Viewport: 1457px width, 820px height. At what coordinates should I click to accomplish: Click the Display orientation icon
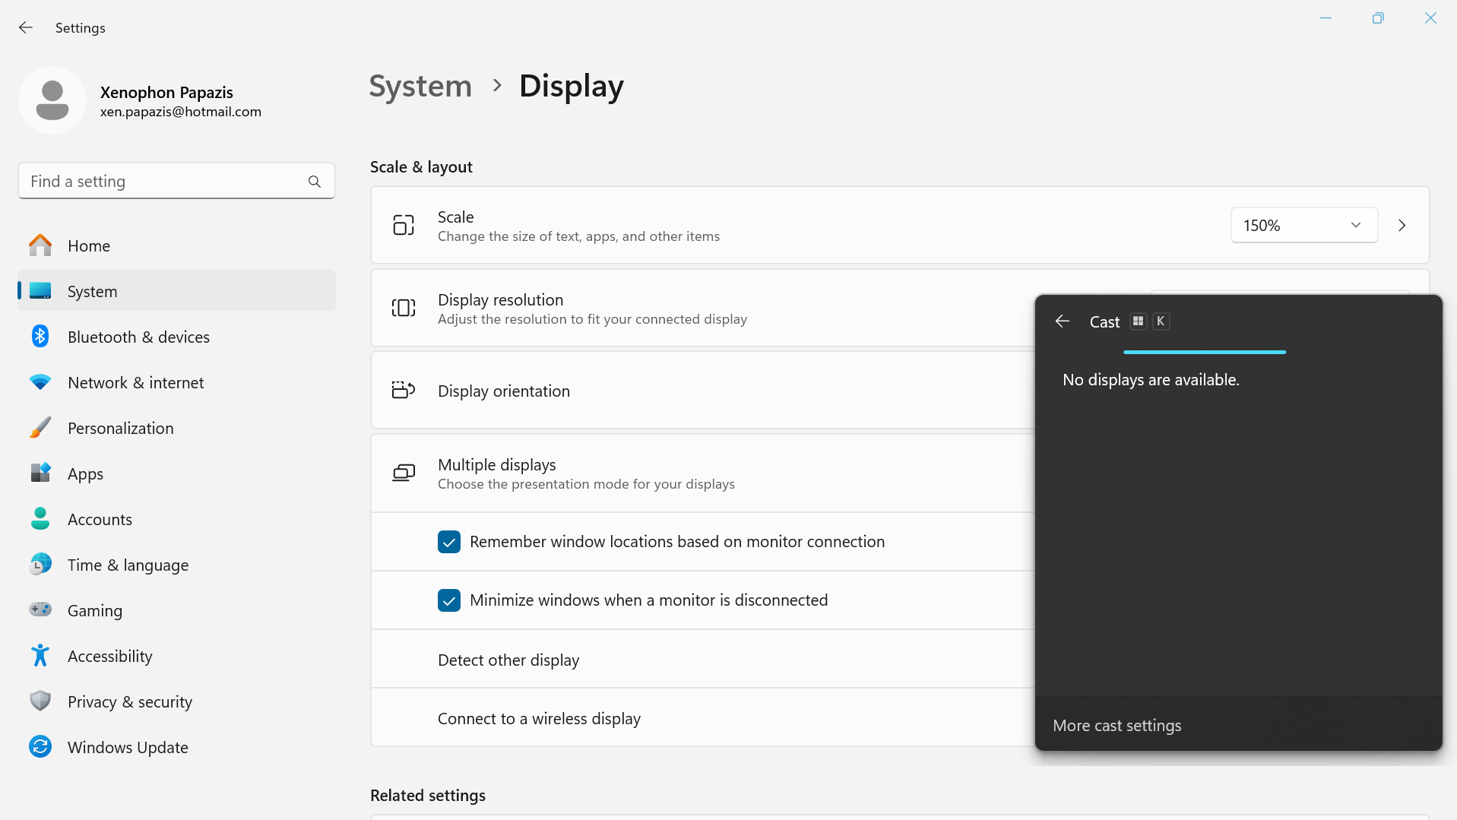404,391
